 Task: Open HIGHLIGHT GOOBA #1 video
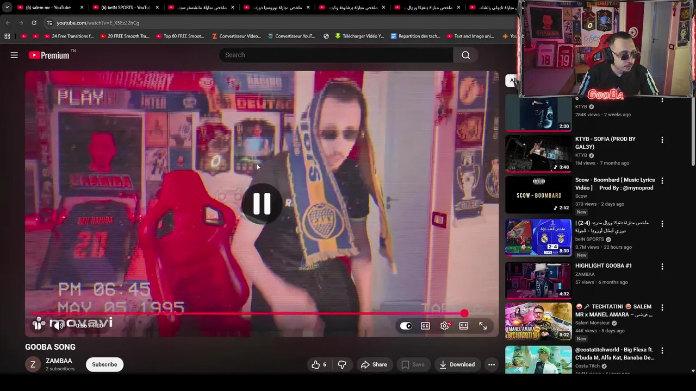[x=604, y=266]
